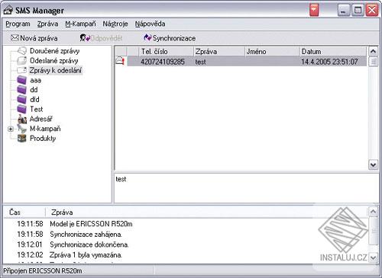The height and width of the screenshot is (278, 382).
Task: Open the Odeslané zprávy folder
Action: (x=54, y=61)
